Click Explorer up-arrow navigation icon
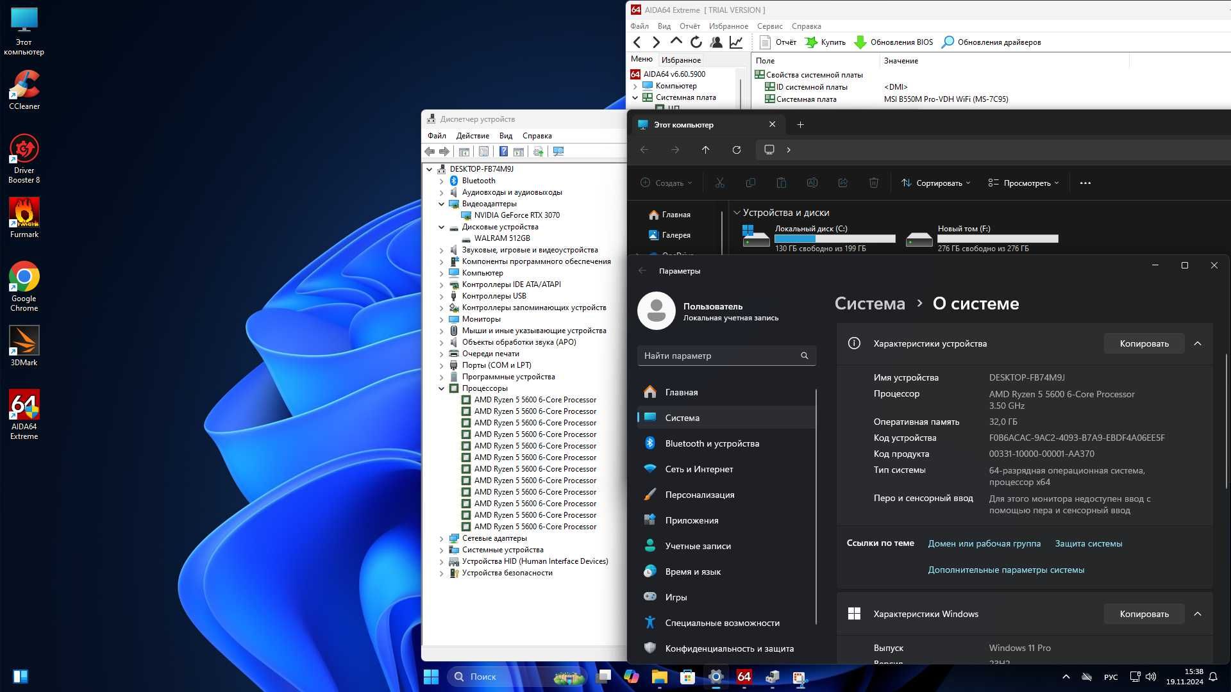This screenshot has width=1231, height=692. point(706,150)
